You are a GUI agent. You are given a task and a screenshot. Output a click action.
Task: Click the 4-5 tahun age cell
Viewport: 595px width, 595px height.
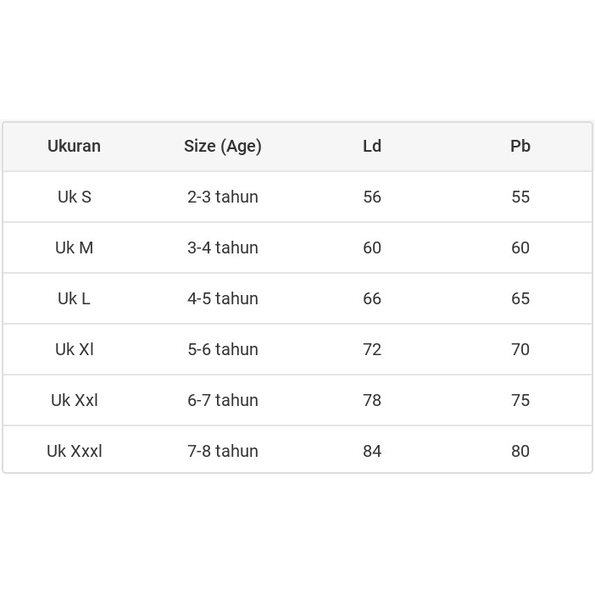[x=222, y=298]
